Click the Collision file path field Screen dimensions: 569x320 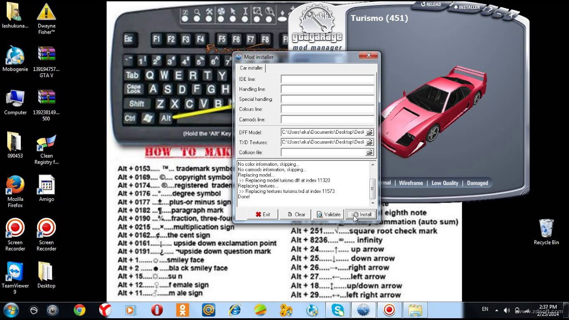(323, 152)
